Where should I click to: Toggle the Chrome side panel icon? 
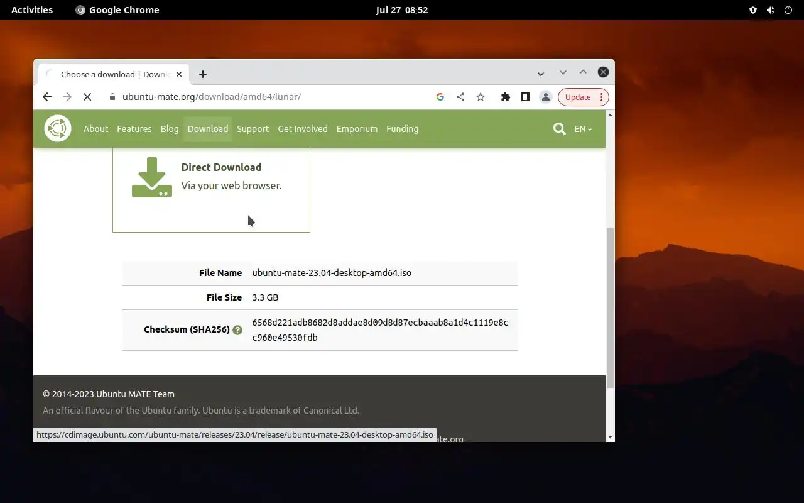tap(526, 97)
